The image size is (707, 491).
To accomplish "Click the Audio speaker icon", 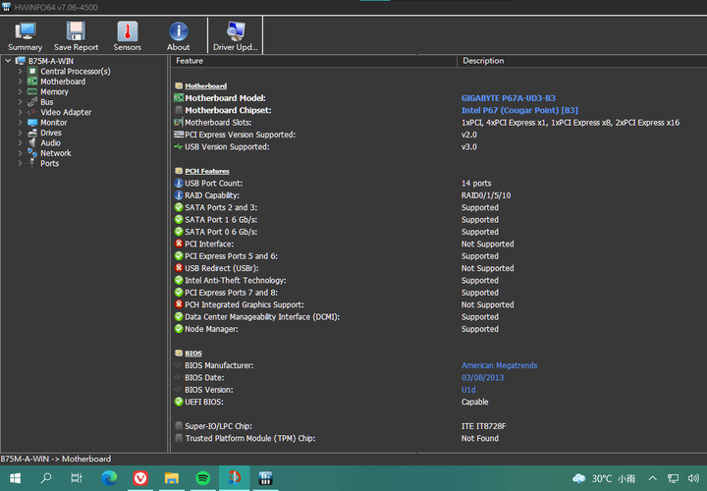I will 32,142.
